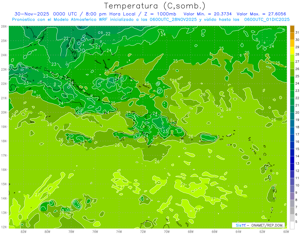304x235 pixels.
Task: Select 'Valor Max. = 27.6056' text
Action: [261, 14]
